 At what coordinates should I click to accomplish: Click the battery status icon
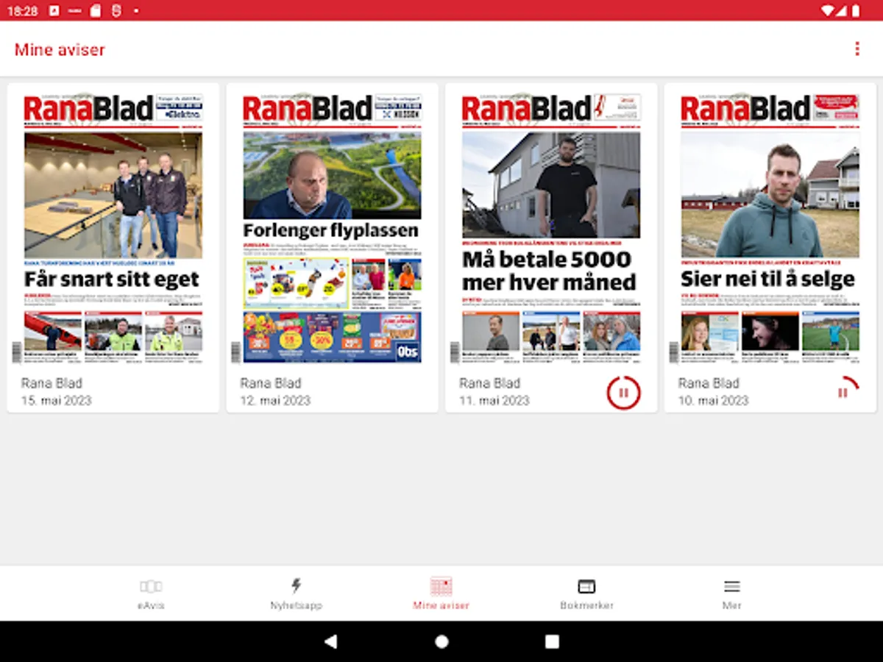pyautogui.click(x=856, y=10)
